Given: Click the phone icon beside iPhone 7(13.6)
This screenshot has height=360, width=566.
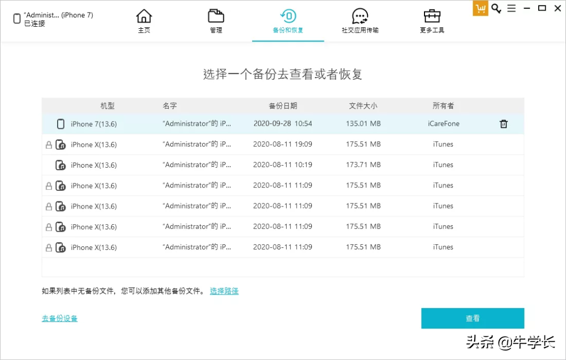Looking at the screenshot, I should tap(60, 124).
